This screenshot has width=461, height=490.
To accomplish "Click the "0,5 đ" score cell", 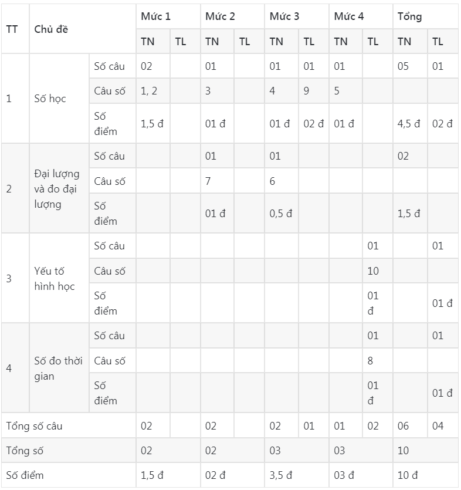I will [281, 213].
